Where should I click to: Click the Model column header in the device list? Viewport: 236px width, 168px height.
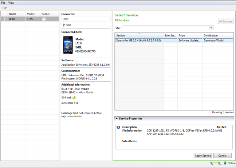coord(33,14)
